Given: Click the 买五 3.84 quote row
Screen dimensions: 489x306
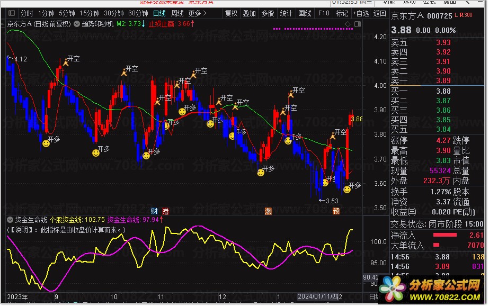Looking at the screenshot, I should (x=437, y=129).
